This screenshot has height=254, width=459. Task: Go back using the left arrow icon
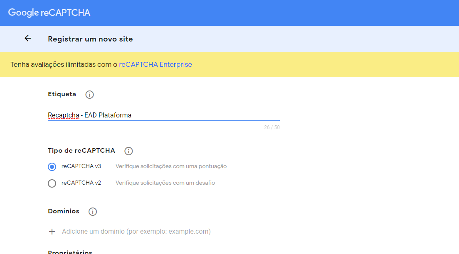28,38
